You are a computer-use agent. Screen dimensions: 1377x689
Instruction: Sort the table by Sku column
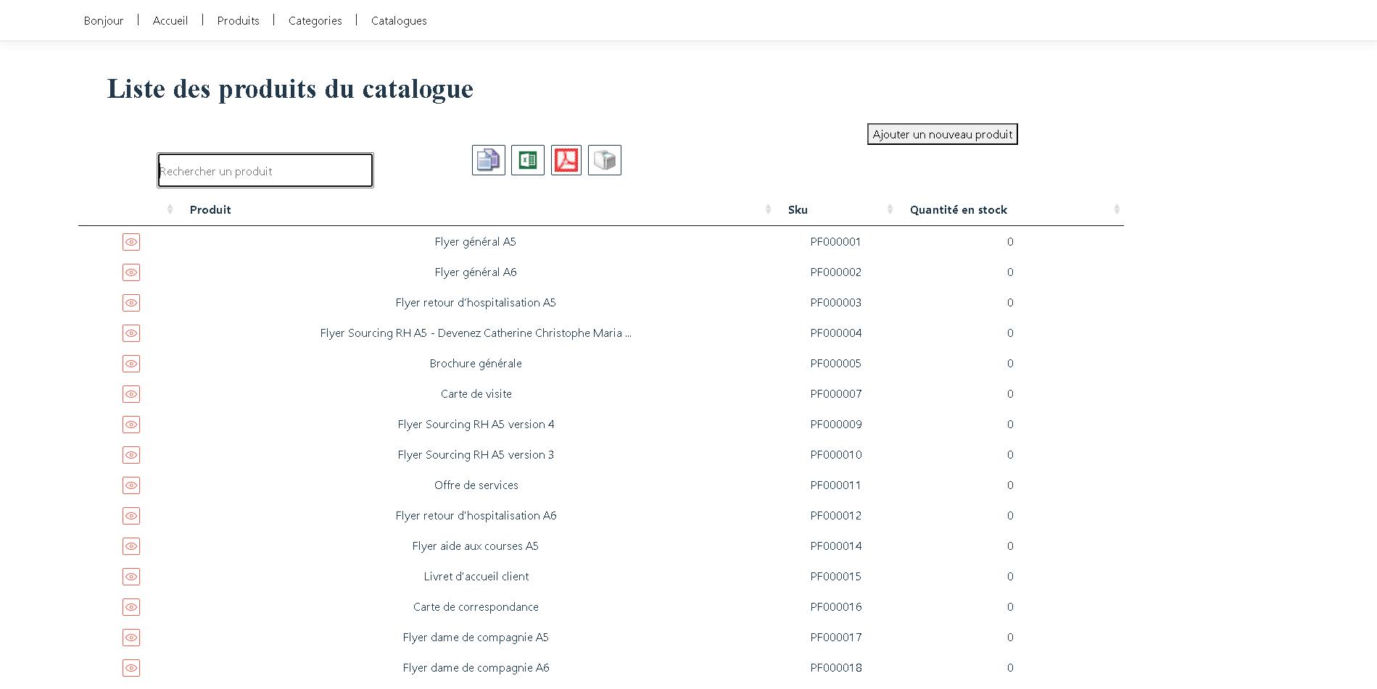coord(798,210)
